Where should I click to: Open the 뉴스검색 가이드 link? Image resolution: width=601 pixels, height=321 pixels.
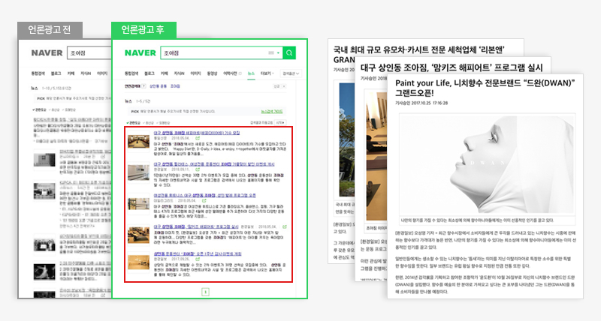tap(272, 111)
